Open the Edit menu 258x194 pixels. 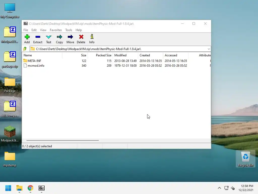(34, 30)
